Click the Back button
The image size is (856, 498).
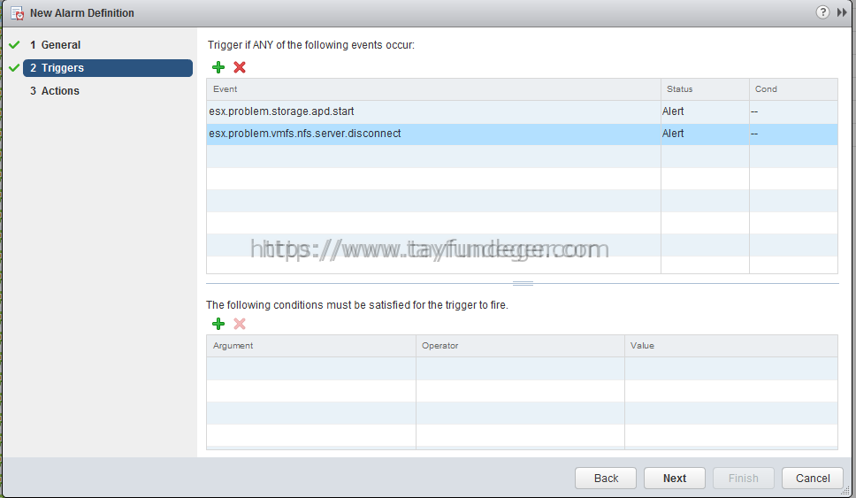coord(606,478)
